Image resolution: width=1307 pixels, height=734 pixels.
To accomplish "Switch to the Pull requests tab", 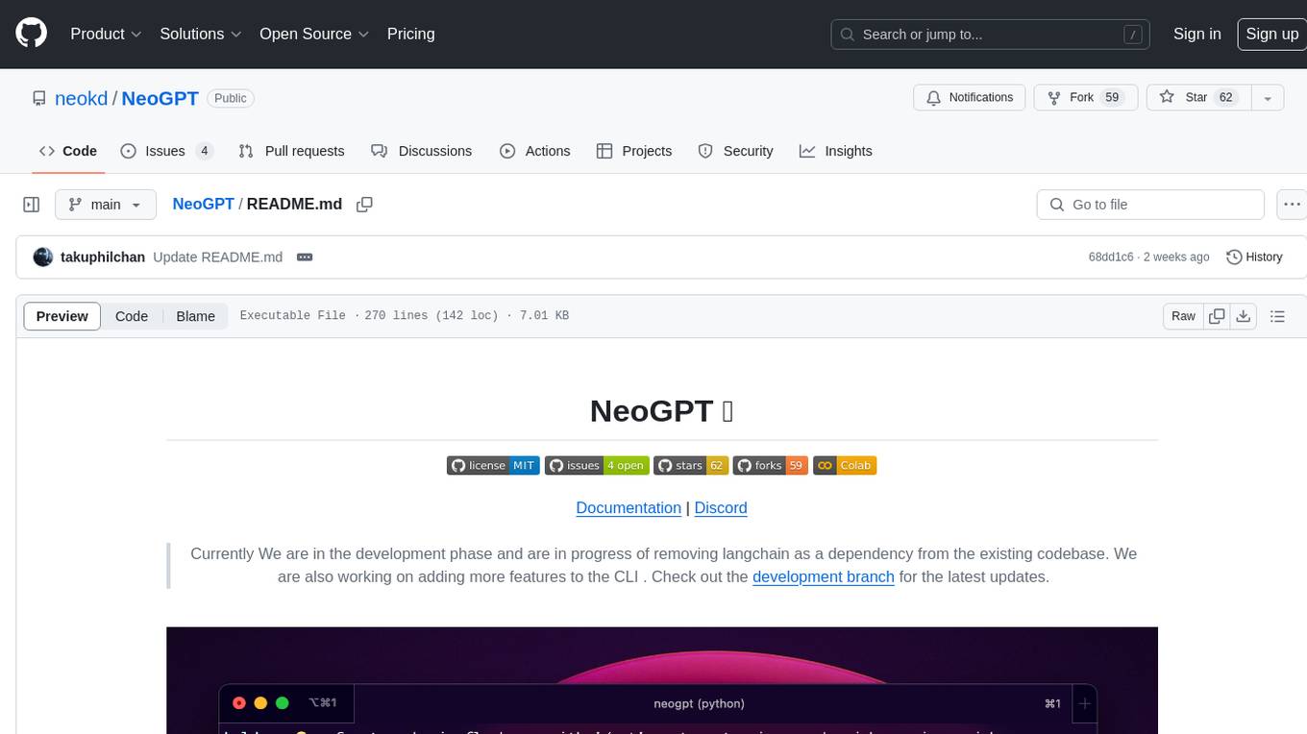I will coord(291,151).
